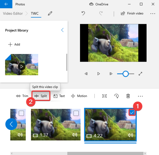Click the Project library vertical scrollbar
The height and width of the screenshot is (155, 159).
coord(67,62)
